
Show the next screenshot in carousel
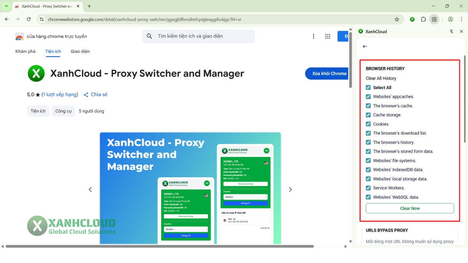pyautogui.click(x=290, y=189)
